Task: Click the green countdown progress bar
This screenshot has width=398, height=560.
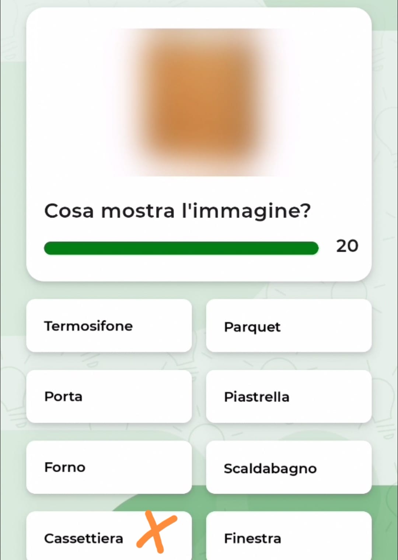Action: (181, 248)
